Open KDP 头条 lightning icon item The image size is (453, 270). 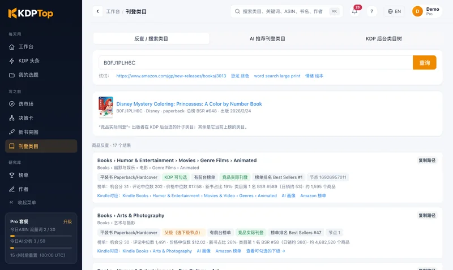point(41,61)
